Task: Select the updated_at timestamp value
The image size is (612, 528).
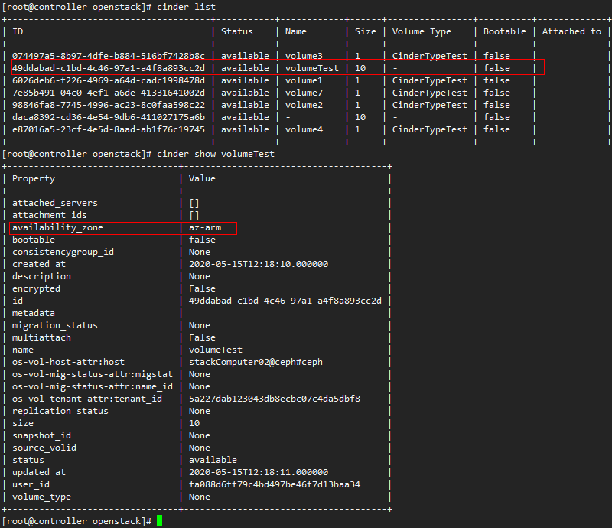Action: [x=259, y=472]
